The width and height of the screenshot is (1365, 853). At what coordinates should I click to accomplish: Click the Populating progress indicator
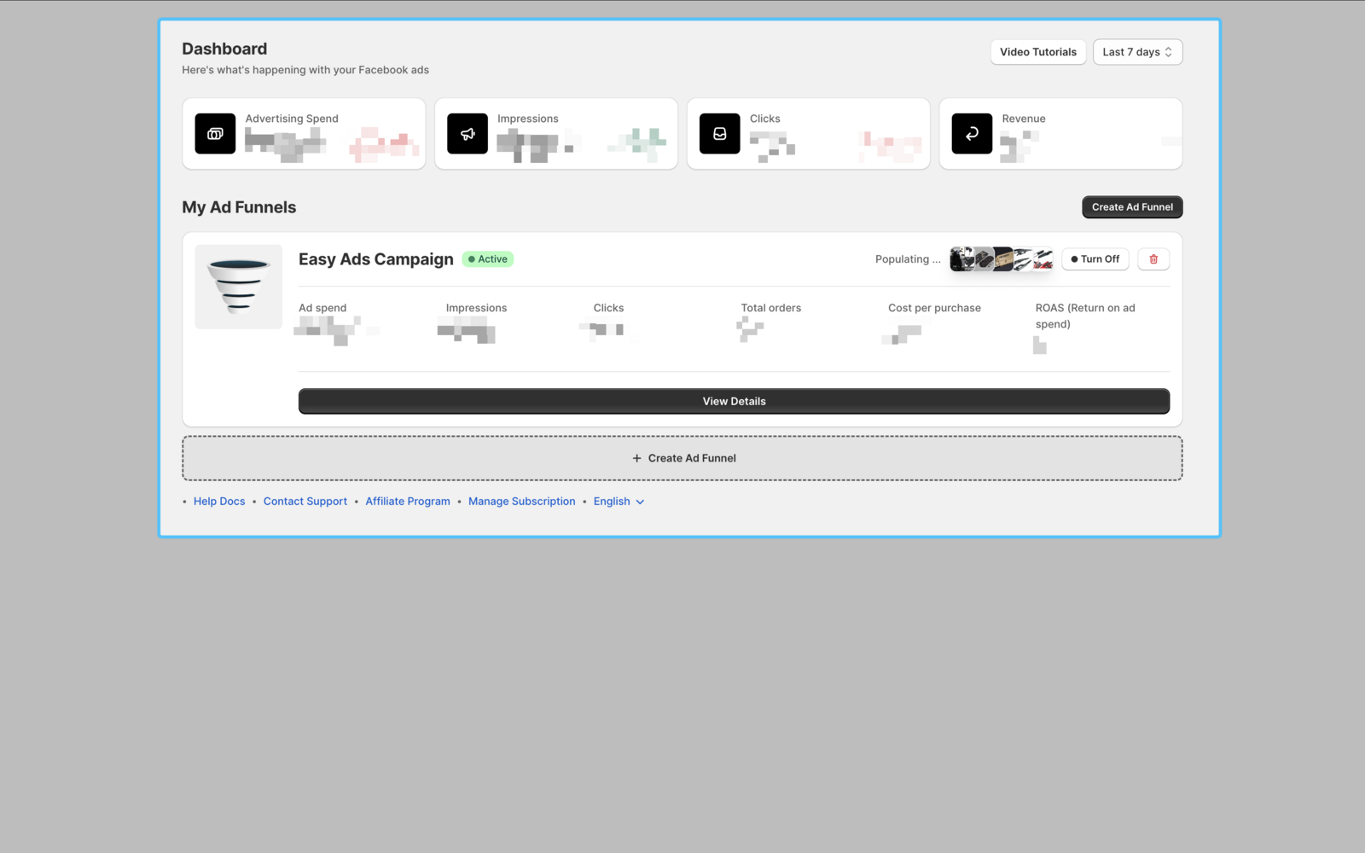point(906,258)
